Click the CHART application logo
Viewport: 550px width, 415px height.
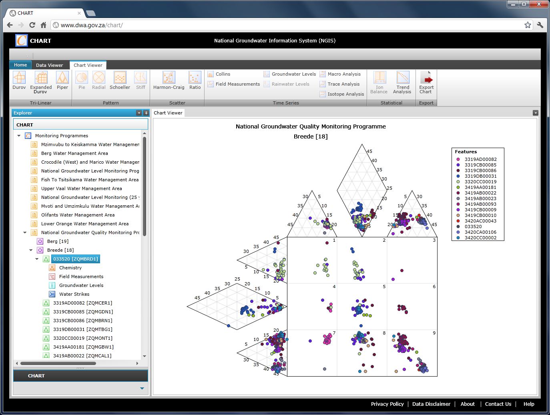tap(21, 40)
